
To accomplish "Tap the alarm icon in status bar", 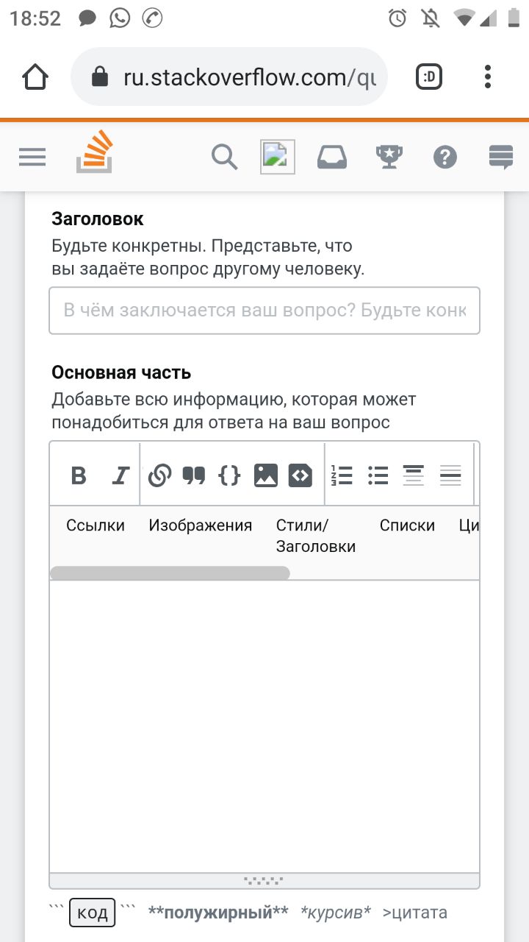I will [x=397, y=18].
